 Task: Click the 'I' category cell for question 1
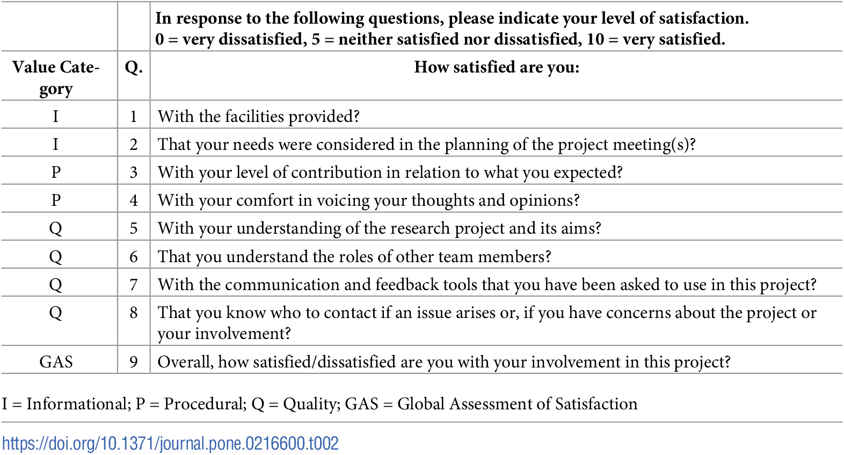tap(56, 117)
